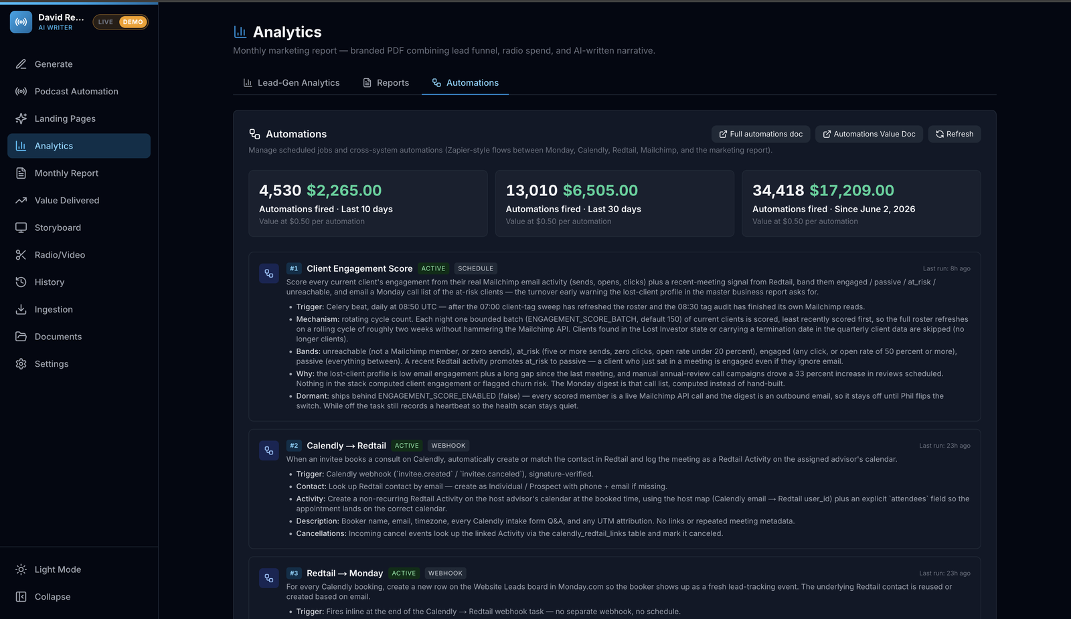Click the Calendly → Redtail automation icon
Screen dimensions: 1071x619
pos(269,450)
